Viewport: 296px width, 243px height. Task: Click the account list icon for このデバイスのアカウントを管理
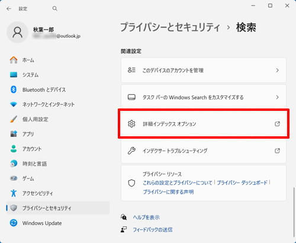point(131,70)
